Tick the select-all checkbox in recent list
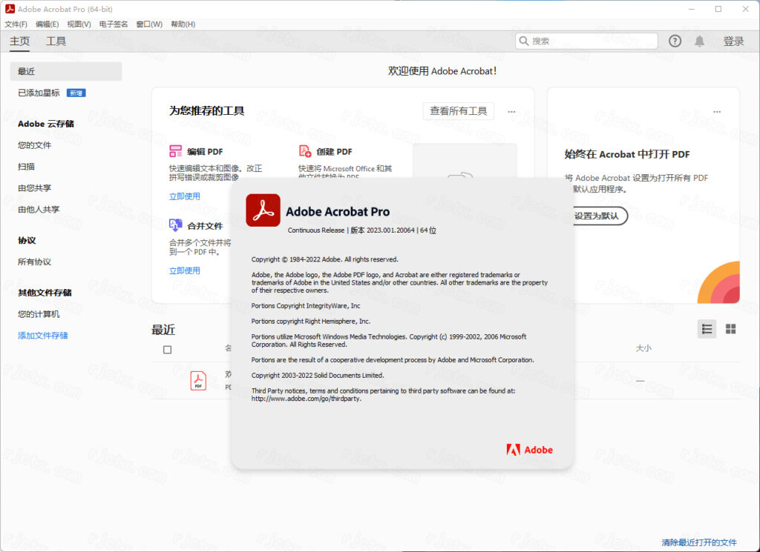760x552 pixels. click(x=167, y=349)
